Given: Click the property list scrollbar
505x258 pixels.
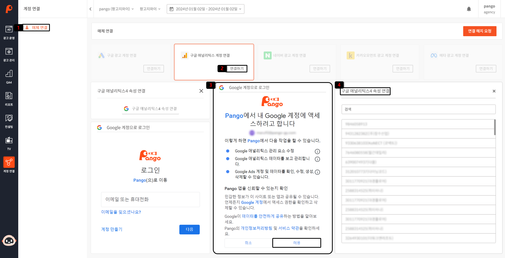Looking at the screenshot, I should tap(495, 127).
